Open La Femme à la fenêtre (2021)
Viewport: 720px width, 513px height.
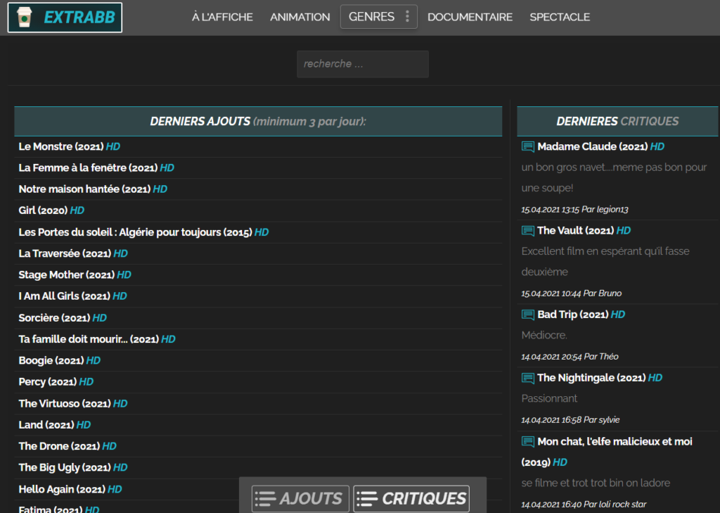tap(96, 167)
